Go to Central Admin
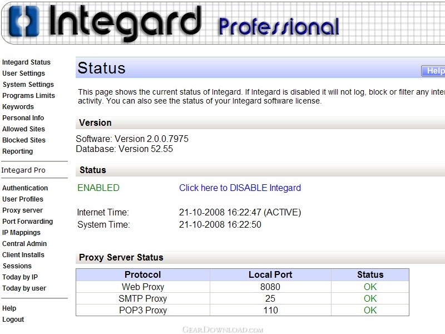This screenshot has width=445, height=334. (x=24, y=244)
